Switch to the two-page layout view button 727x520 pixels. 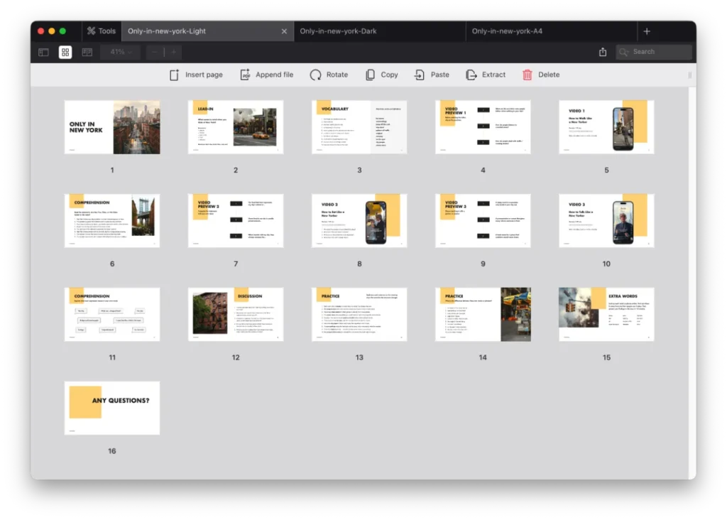[87, 52]
